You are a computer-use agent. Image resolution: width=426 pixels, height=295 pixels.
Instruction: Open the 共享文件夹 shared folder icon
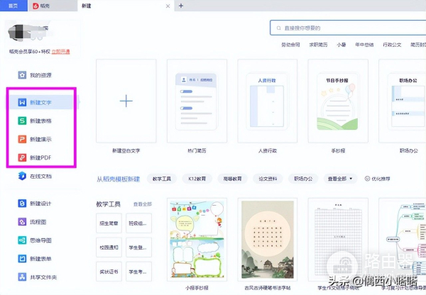click(x=22, y=277)
